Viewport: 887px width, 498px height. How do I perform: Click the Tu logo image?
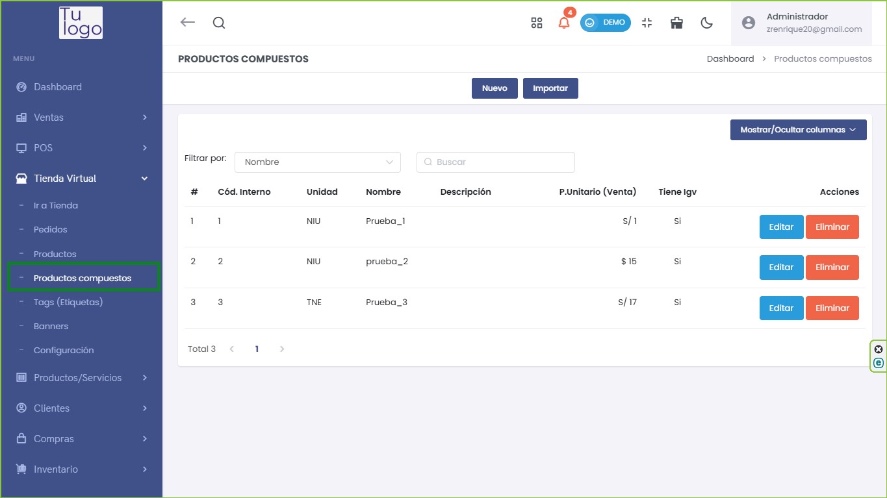click(81, 23)
